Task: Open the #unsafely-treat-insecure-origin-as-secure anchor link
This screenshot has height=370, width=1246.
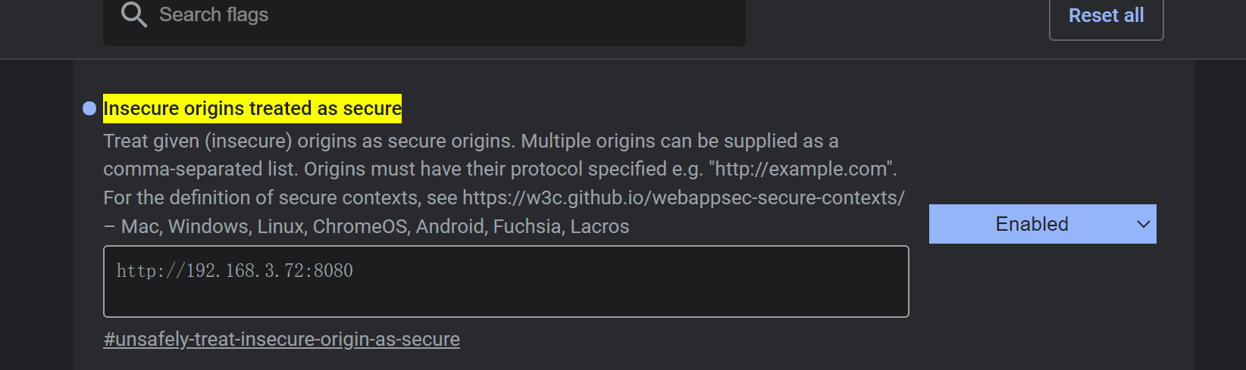Action: pyautogui.click(x=282, y=339)
